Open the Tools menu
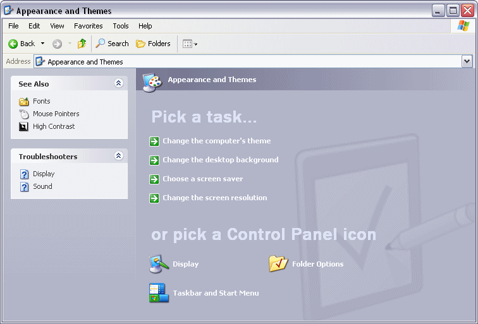The image size is (478, 324). click(121, 26)
